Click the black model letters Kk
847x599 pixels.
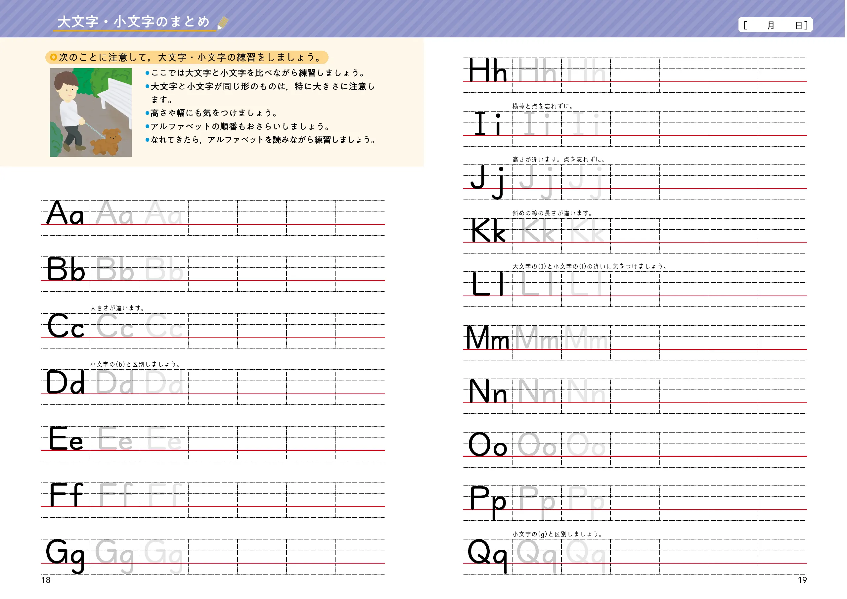pyautogui.click(x=488, y=231)
